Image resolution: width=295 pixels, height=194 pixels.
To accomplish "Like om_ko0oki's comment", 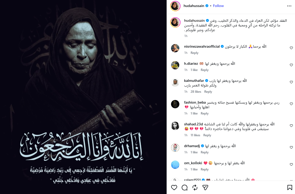I will point(291,164).
